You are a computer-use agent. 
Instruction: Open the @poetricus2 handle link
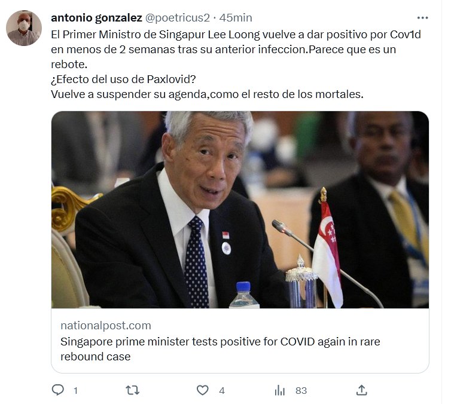pyautogui.click(x=178, y=18)
